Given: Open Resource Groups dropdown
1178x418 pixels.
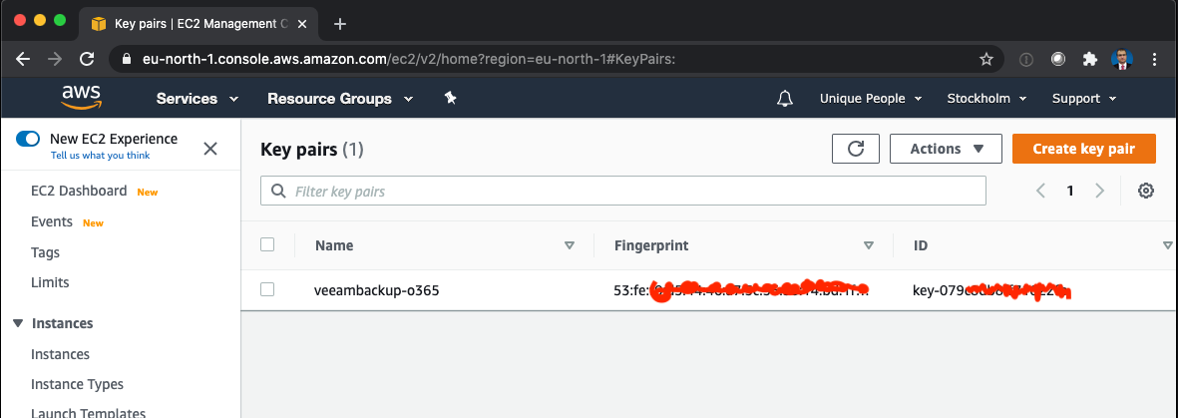Looking at the screenshot, I should 340,99.
